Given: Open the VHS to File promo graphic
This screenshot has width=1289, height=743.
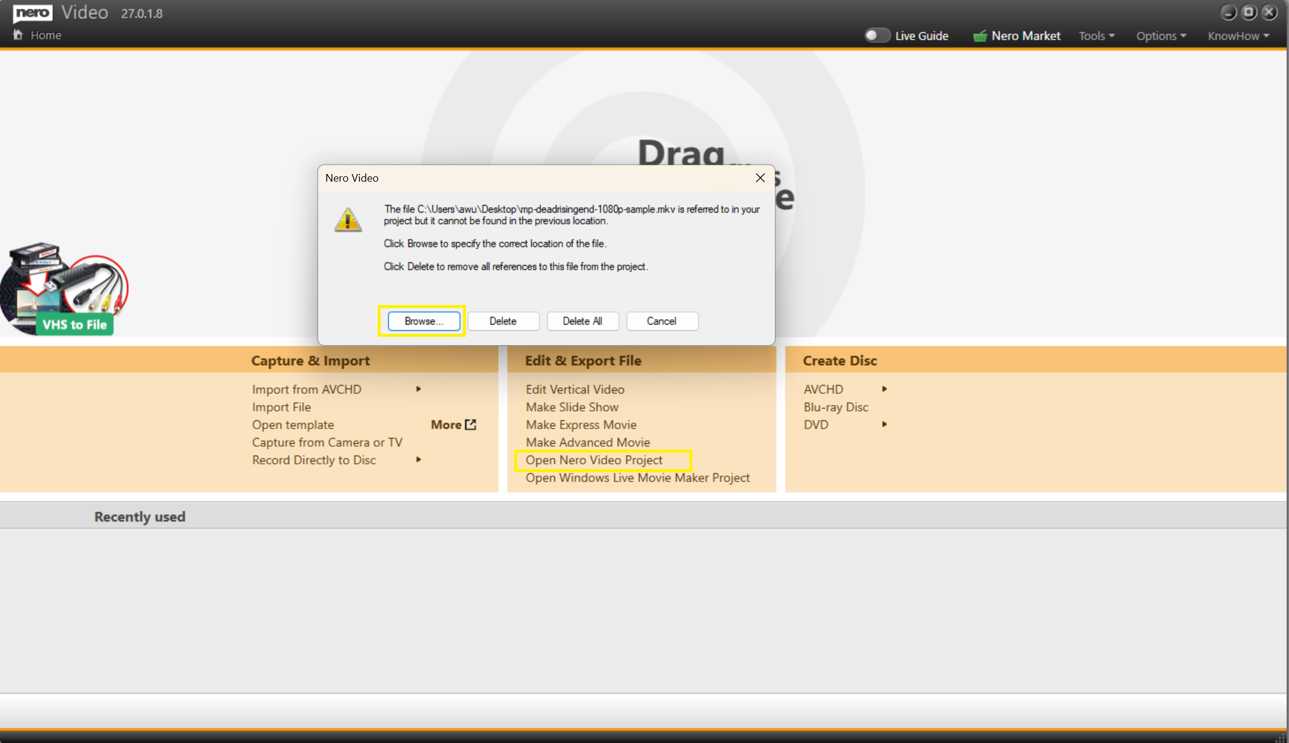Looking at the screenshot, I should pyautogui.click(x=64, y=289).
